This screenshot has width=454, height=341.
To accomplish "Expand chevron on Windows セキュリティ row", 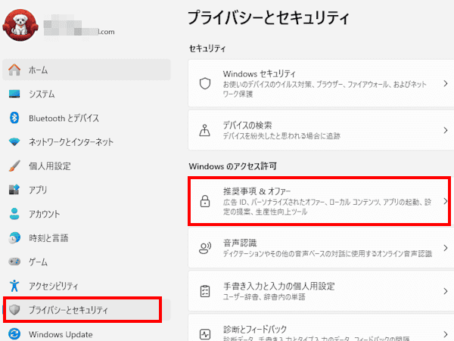I will pyautogui.click(x=446, y=84).
